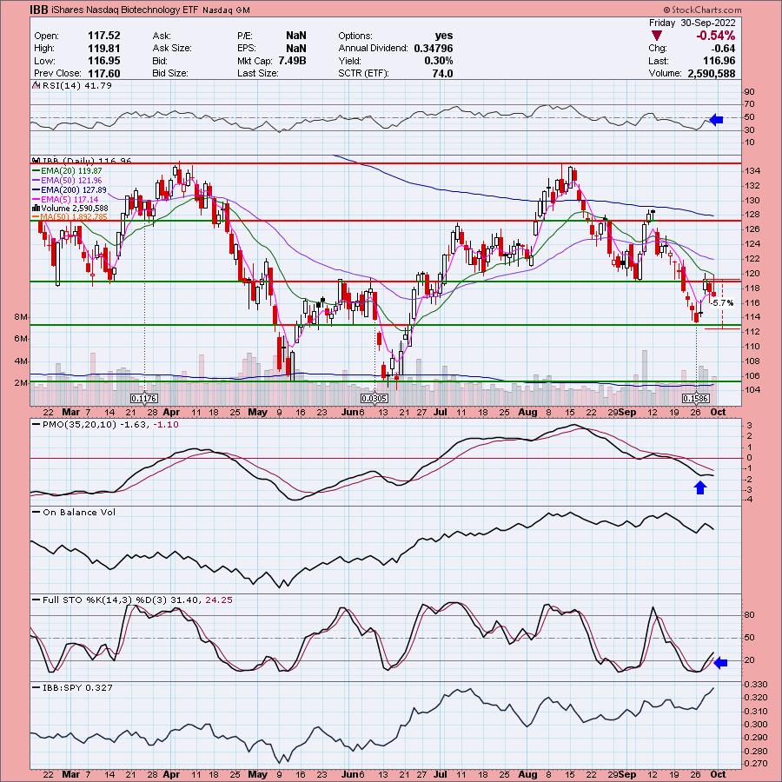Click the small icon beside RSI(14)
782x782 pixels.
point(36,85)
